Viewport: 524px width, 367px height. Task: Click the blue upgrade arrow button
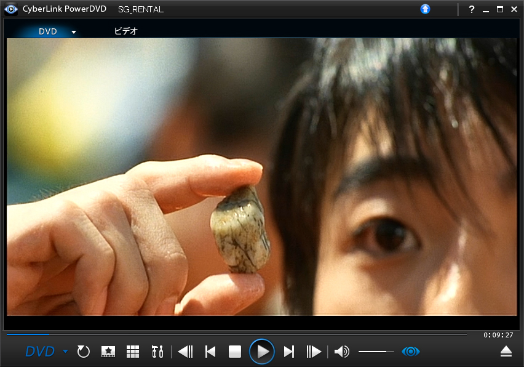[425, 9]
